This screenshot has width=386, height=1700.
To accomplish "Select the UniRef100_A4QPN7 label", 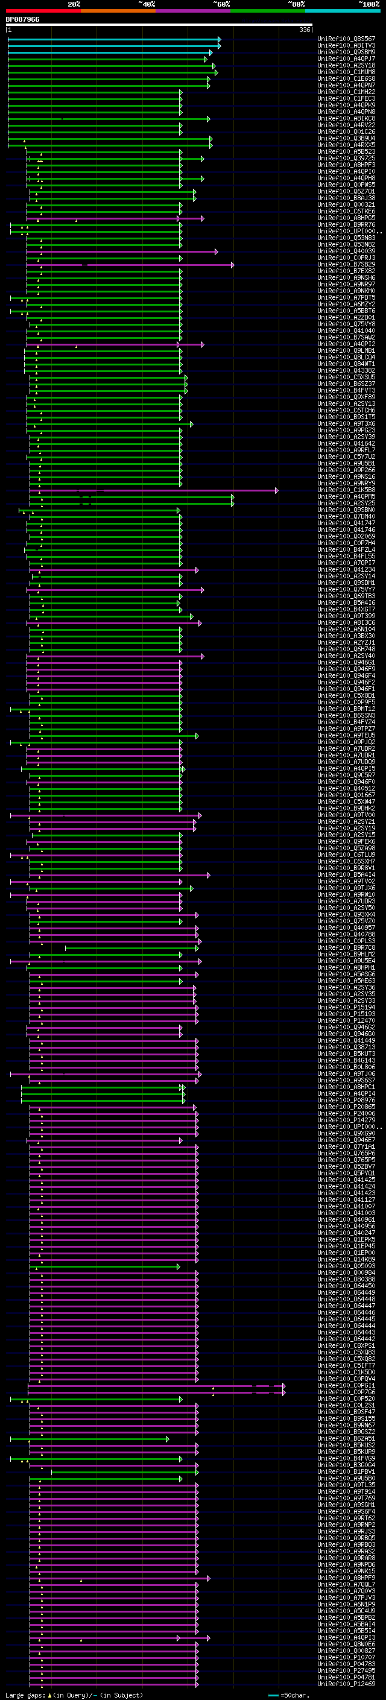I will [x=346, y=85].
